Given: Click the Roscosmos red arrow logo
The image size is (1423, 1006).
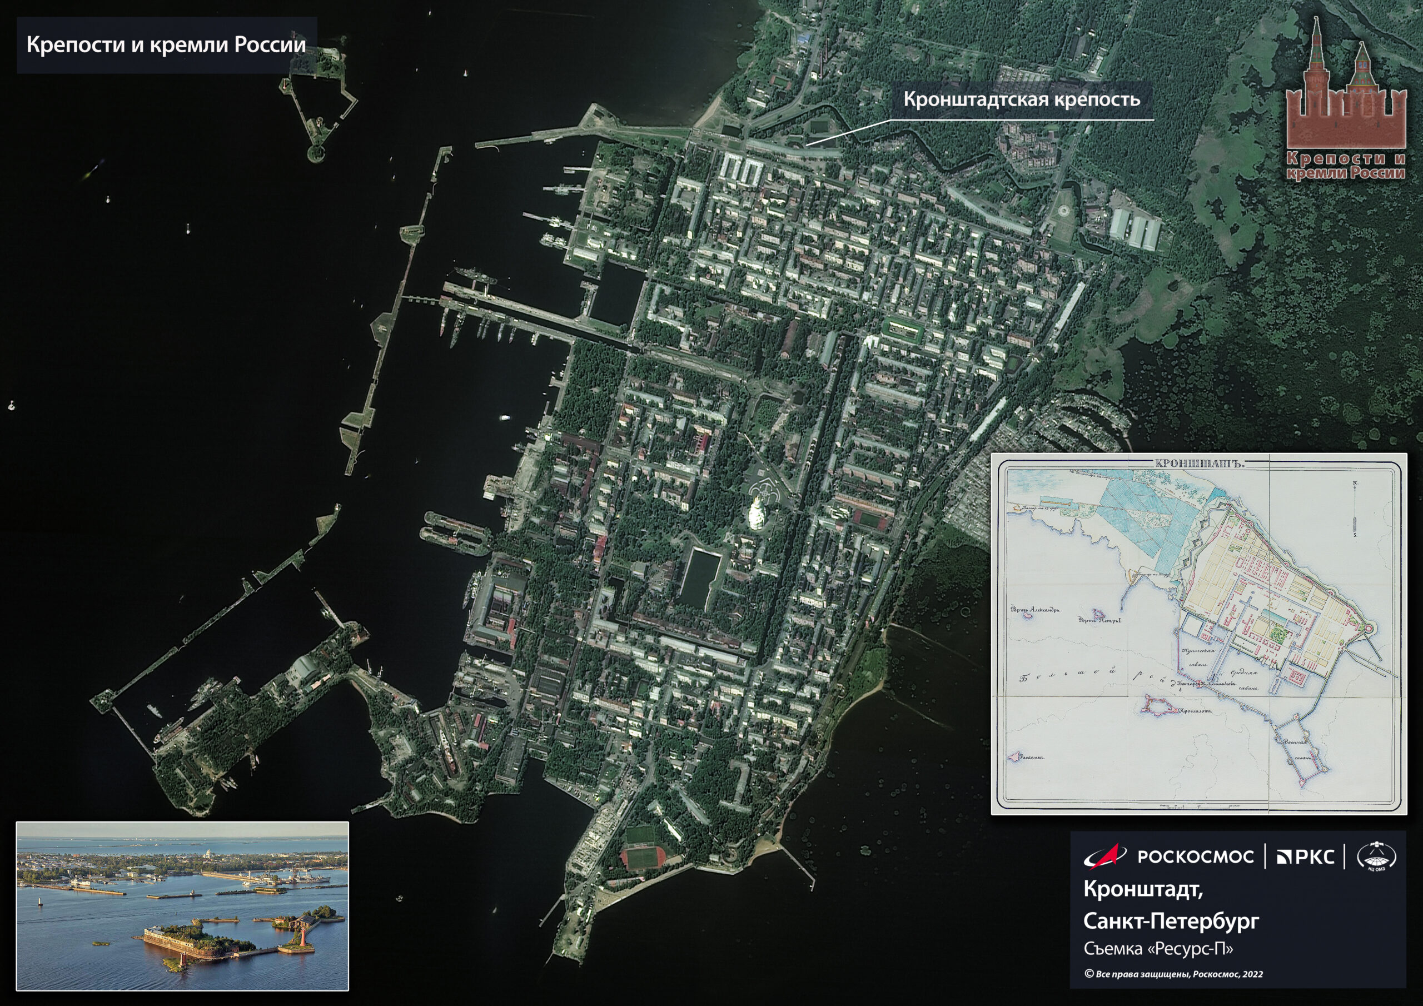Looking at the screenshot, I should [1104, 856].
